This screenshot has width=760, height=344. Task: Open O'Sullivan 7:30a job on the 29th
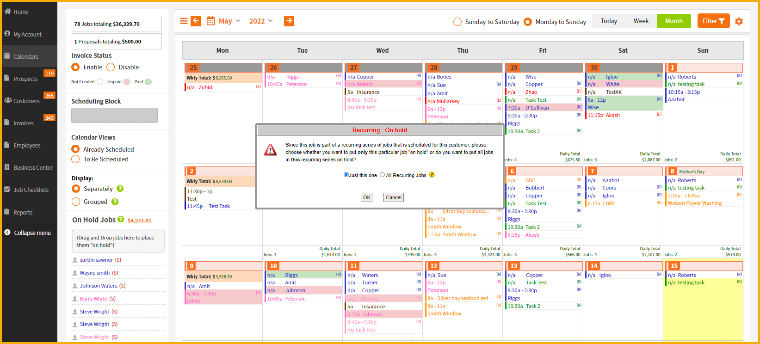[544, 108]
